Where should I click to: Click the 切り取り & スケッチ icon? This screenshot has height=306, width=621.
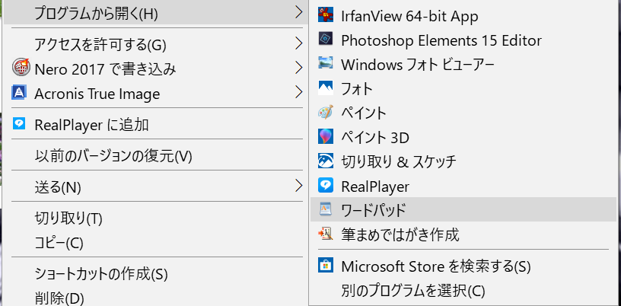(326, 161)
